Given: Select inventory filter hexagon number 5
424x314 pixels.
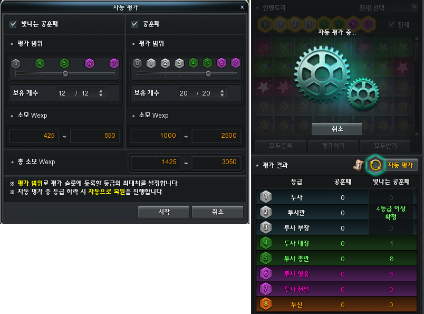Looking at the screenshot, I should [x=338, y=24].
